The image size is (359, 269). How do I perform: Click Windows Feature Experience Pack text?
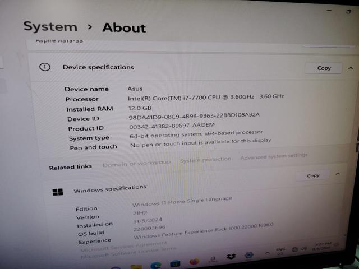(203, 231)
